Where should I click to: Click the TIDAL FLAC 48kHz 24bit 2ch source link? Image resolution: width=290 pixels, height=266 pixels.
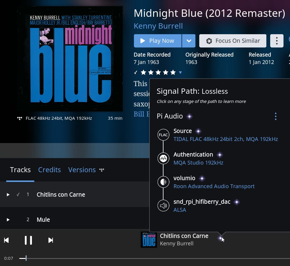pos(226,139)
